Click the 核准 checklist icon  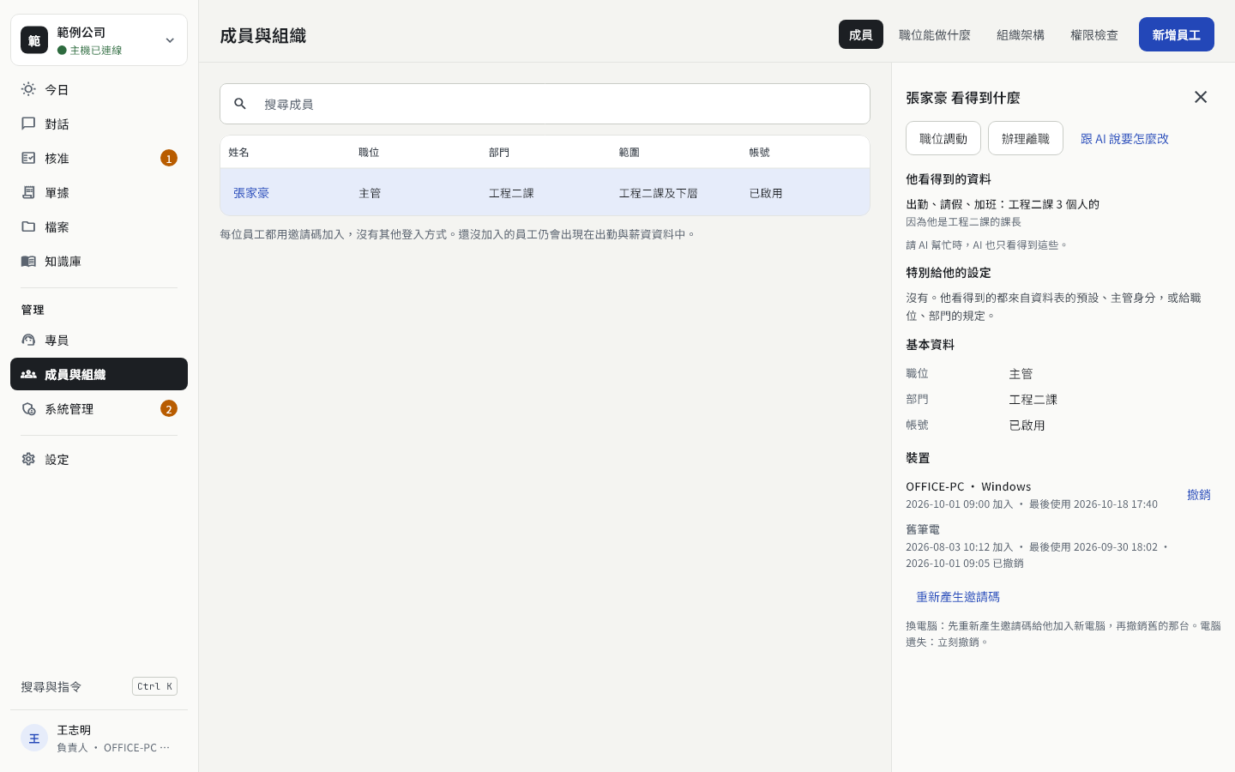coord(28,158)
